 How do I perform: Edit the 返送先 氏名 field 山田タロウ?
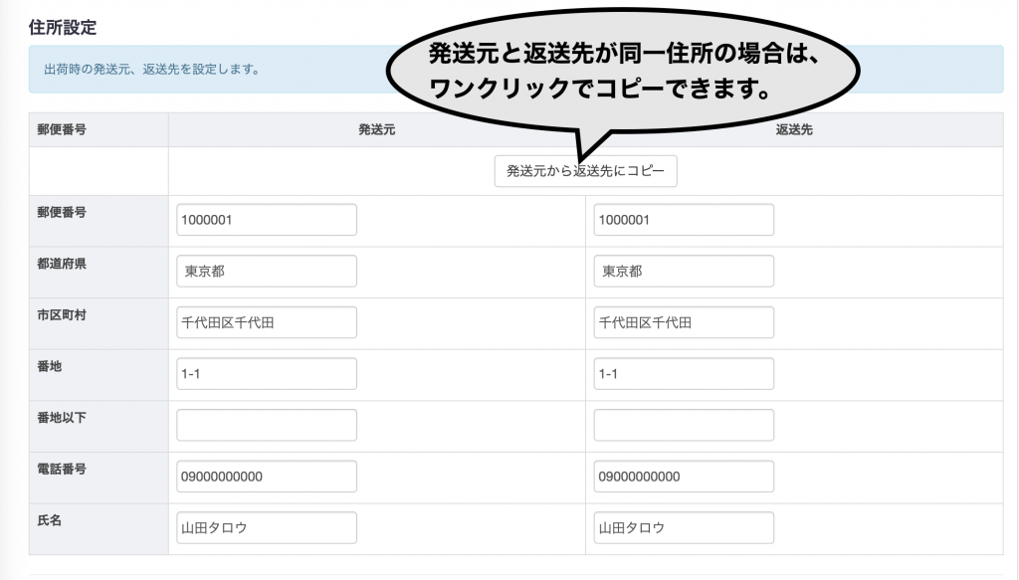(684, 527)
